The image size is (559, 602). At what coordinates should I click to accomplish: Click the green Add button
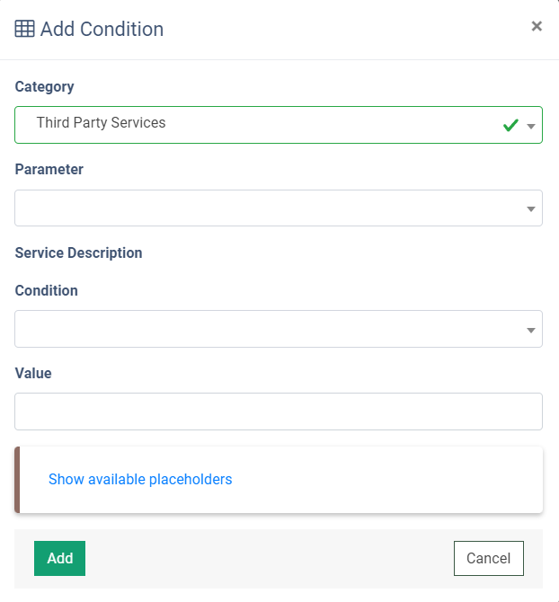coord(59,558)
